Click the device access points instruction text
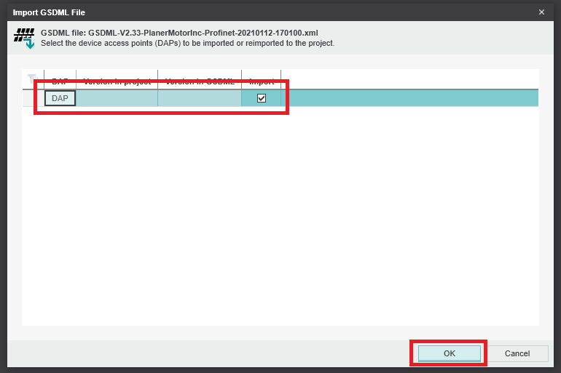The image size is (561, 373). [x=187, y=44]
